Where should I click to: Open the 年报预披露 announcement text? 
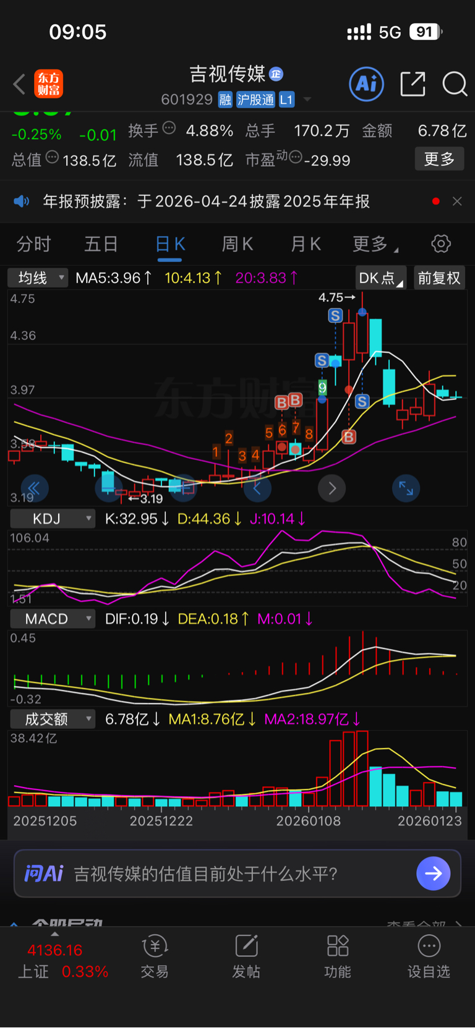point(207,201)
